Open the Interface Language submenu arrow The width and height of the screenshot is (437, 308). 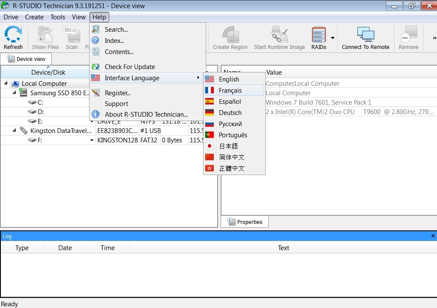tap(198, 78)
